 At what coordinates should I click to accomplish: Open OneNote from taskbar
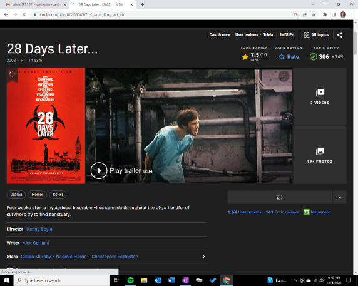point(185,280)
